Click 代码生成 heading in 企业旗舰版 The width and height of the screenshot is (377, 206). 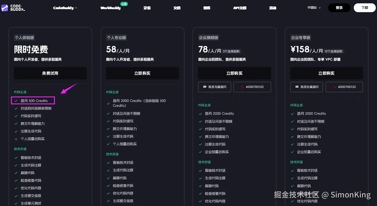click(205, 105)
